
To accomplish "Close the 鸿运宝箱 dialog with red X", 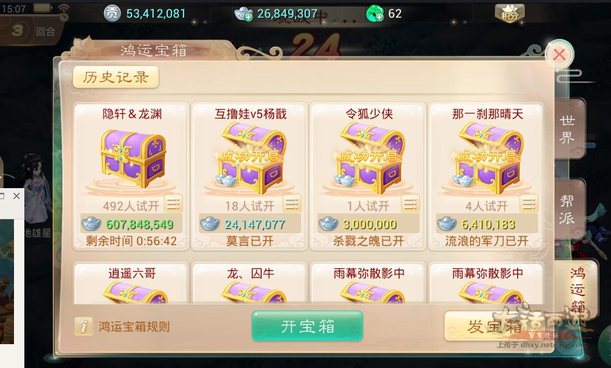I will [x=559, y=55].
